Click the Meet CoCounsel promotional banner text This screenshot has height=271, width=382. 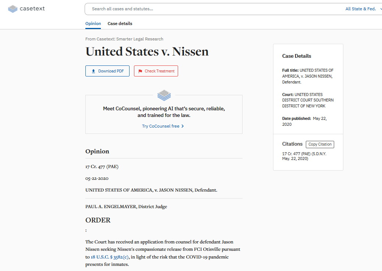coord(164,112)
